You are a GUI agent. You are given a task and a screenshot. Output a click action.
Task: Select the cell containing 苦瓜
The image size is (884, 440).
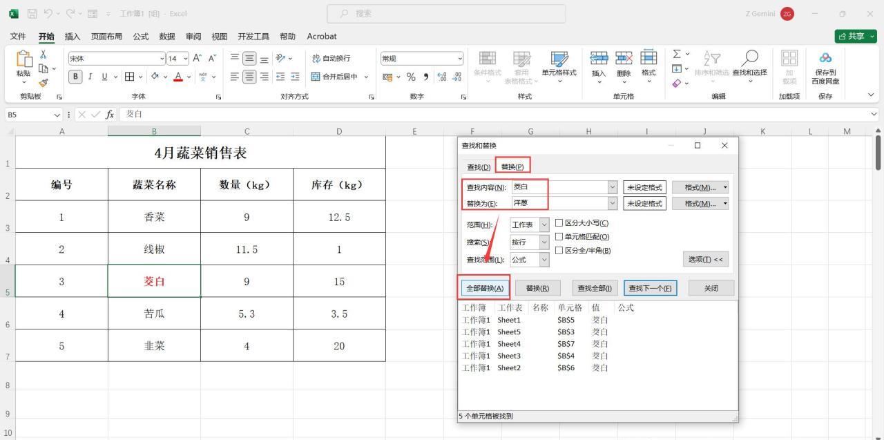[x=154, y=314]
